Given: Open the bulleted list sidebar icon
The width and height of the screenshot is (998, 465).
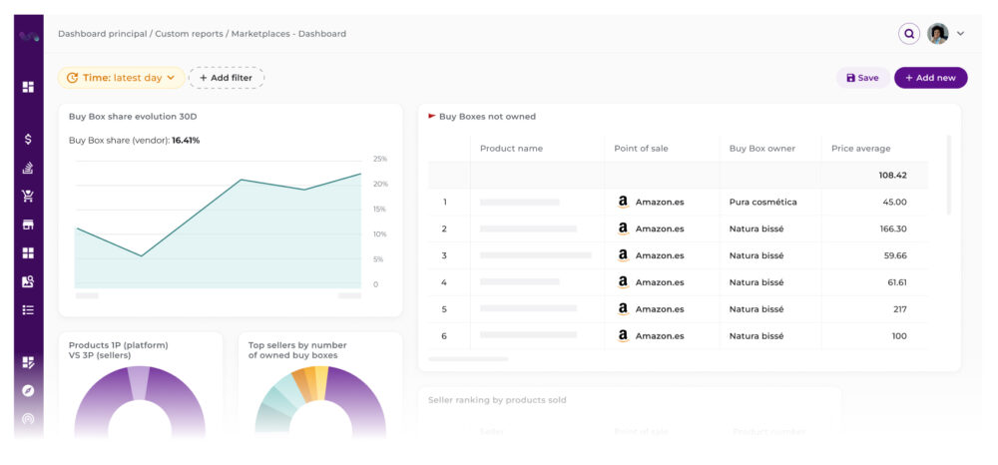Looking at the screenshot, I should tap(28, 309).
